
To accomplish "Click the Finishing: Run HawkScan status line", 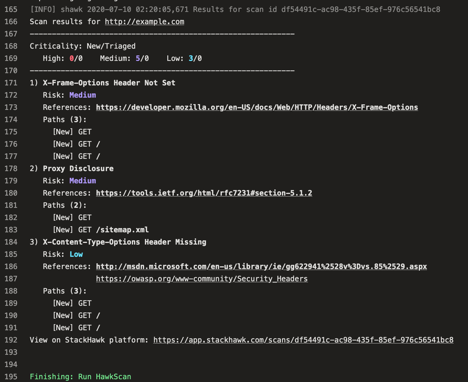I will point(80,376).
